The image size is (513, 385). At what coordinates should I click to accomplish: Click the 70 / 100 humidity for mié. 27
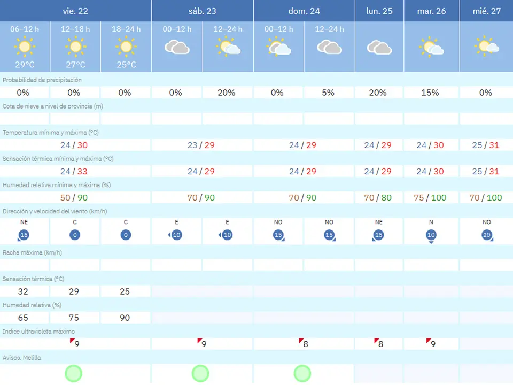pyautogui.click(x=486, y=197)
